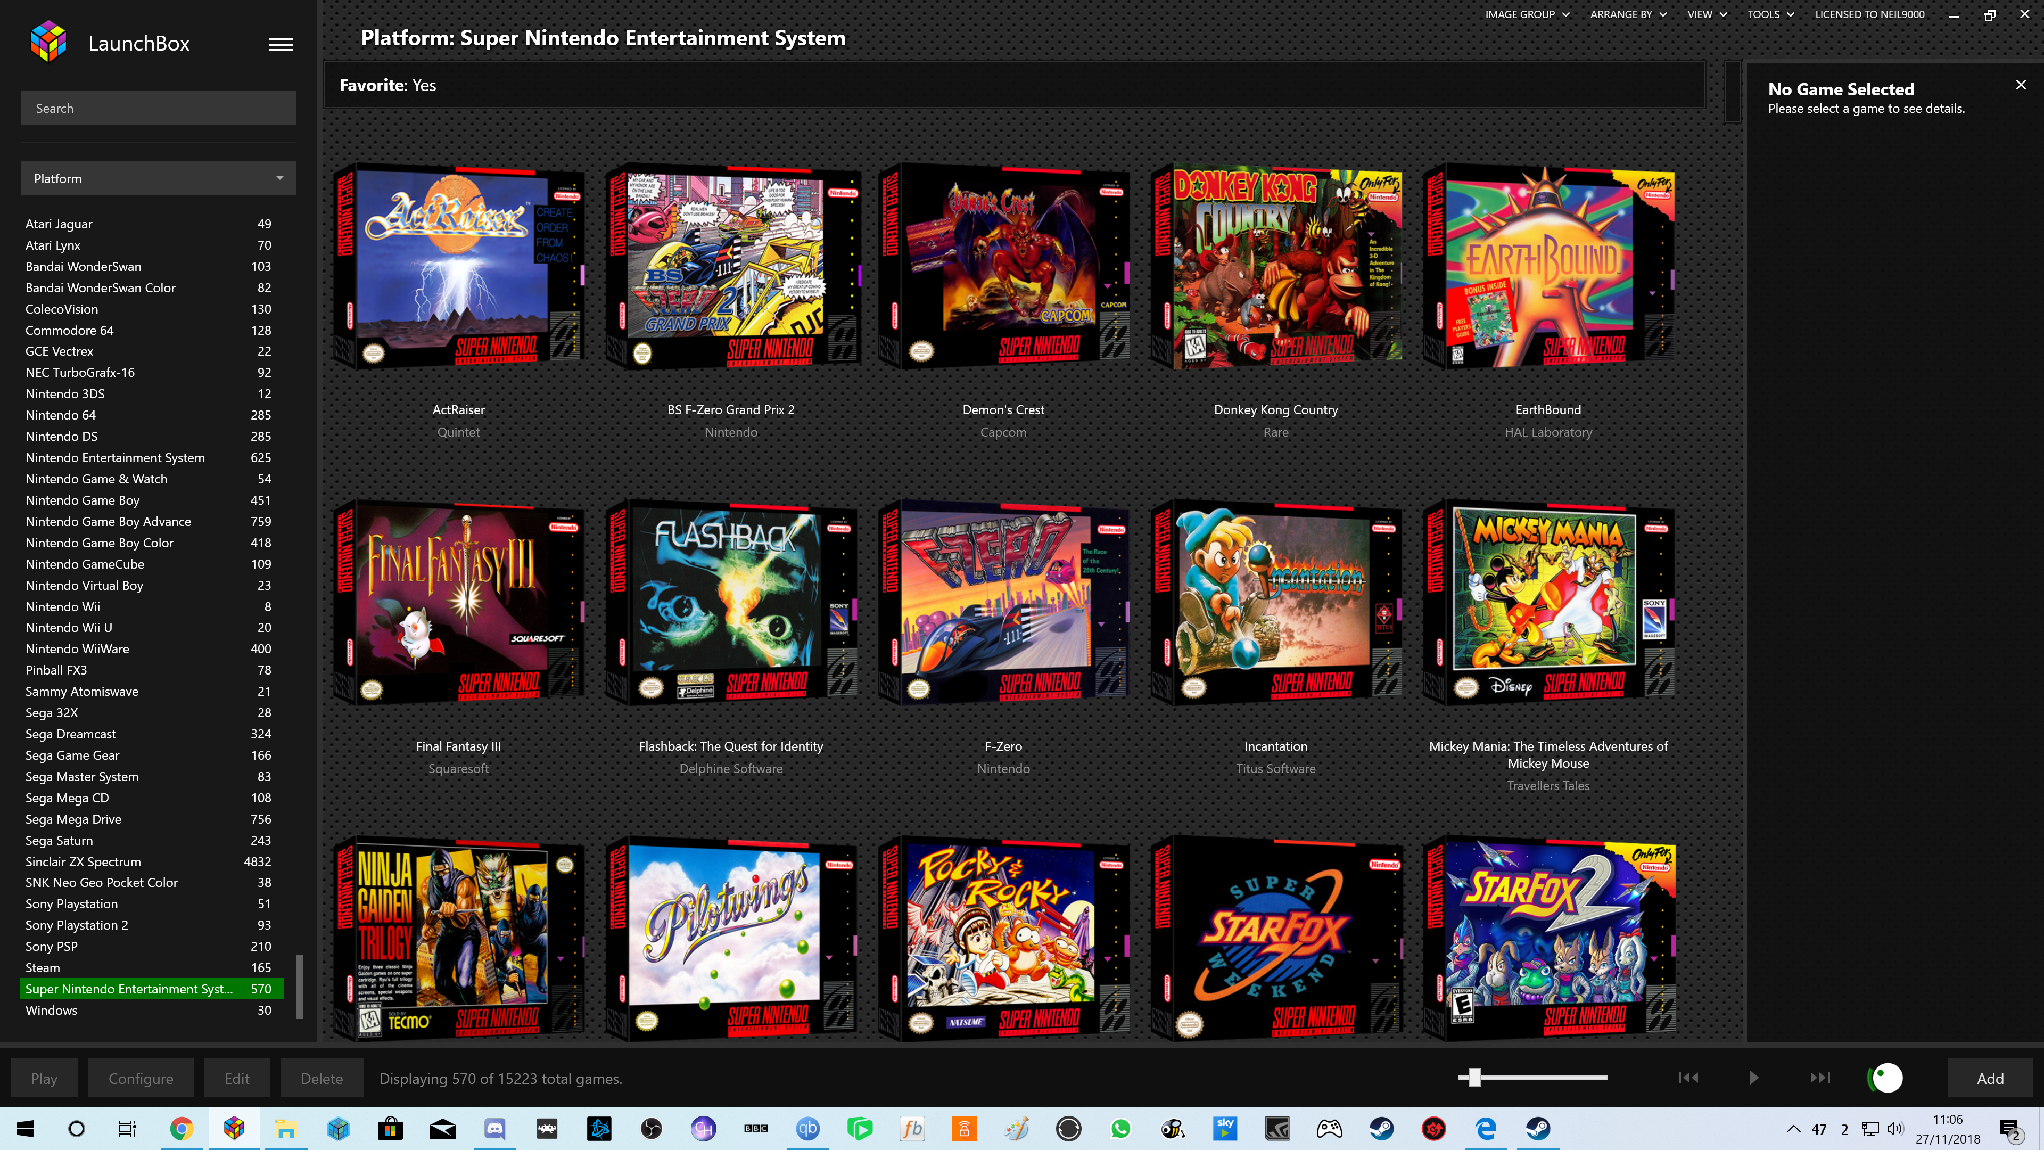Skip to previous music track
The height and width of the screenshot is (1150, 2044).
pos(1688,1077)
